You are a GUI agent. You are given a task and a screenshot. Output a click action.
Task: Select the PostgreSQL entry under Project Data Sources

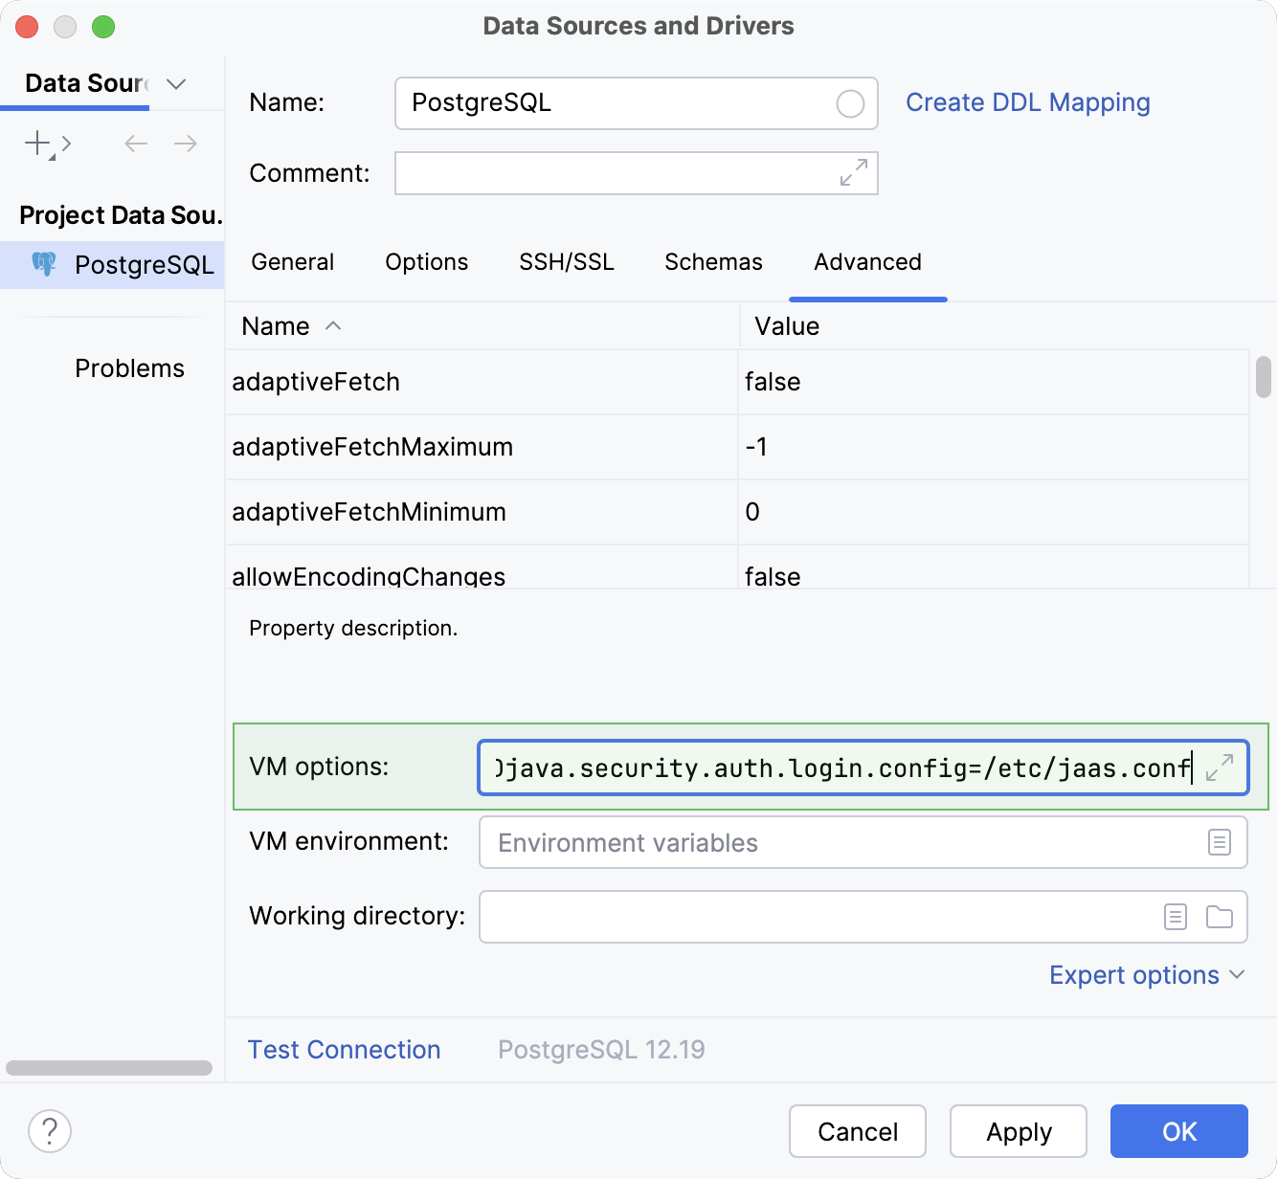coord(145,264)
